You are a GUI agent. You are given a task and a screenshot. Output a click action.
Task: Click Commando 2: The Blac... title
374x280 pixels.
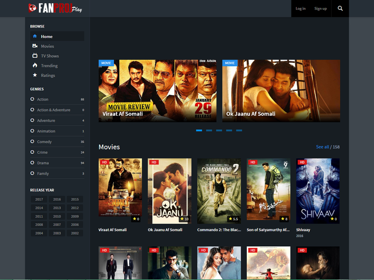coord(219,230)
